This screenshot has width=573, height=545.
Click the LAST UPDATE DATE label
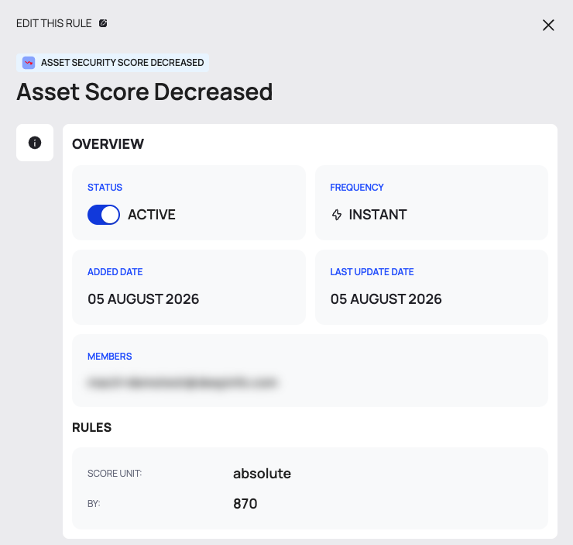tap(372, 272)
